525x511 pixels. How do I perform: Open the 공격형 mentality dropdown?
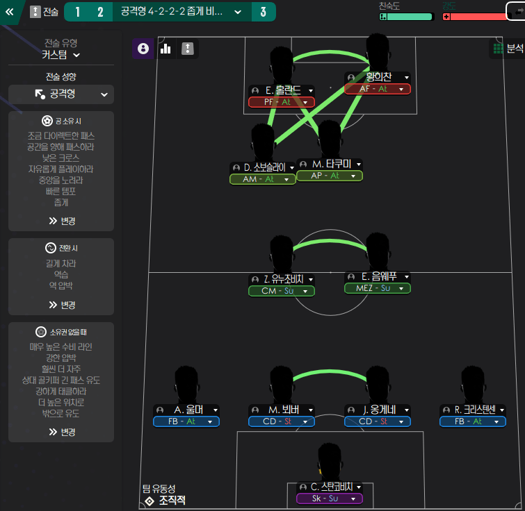(61, 94)
